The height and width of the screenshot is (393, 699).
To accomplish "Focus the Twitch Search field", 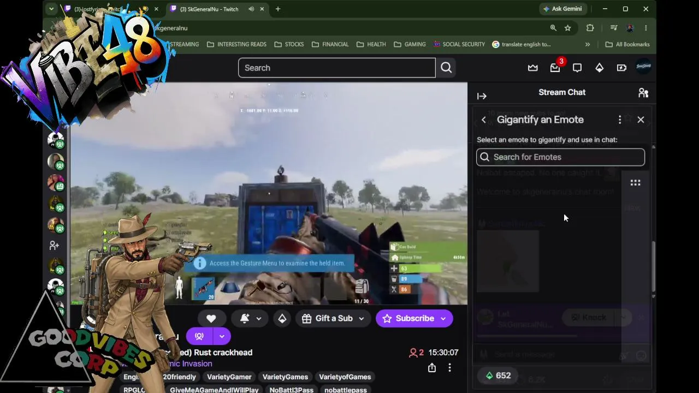I will coord(337,68).
